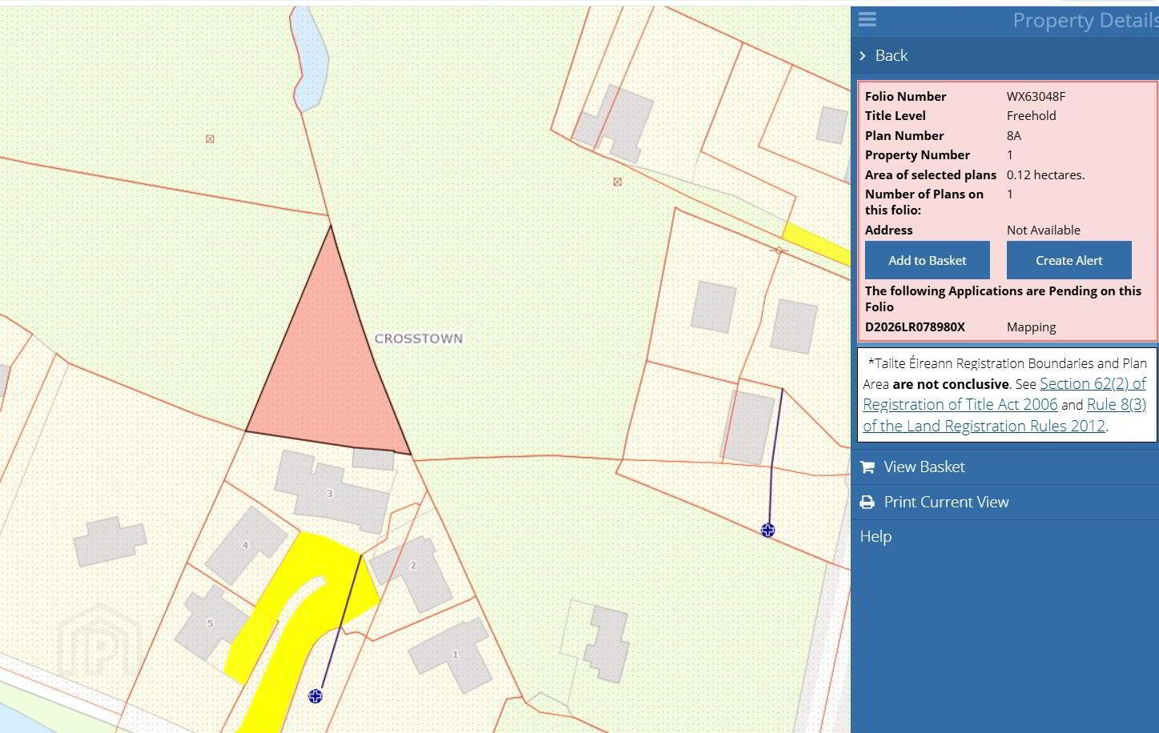Click the blue marker on the right parcel
Viewport: 1159px width, 733px height.
(767, 530)
